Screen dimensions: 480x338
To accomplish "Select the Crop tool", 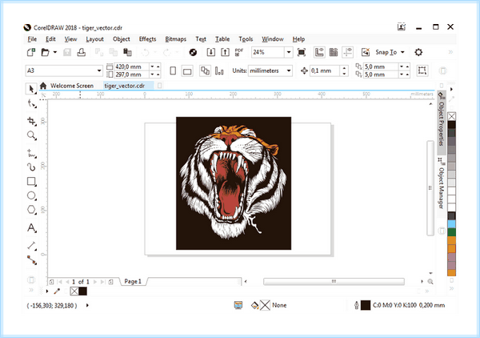I will [31, 121].
